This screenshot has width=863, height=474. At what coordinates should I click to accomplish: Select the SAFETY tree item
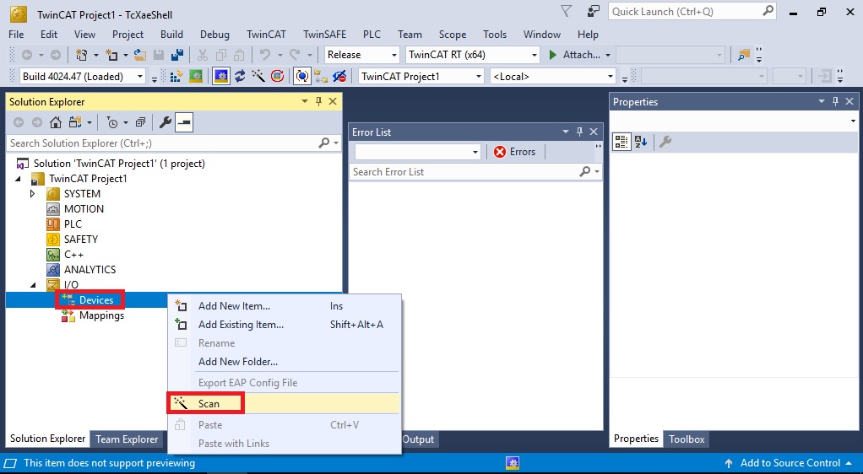[81, 240]
